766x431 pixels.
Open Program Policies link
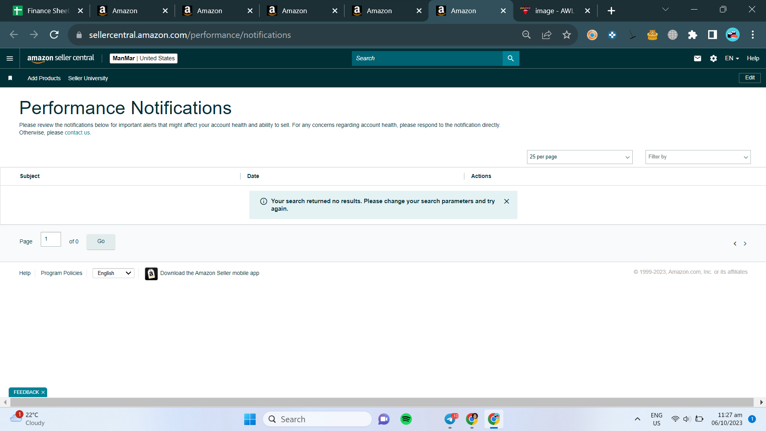(x=61, y=273)
